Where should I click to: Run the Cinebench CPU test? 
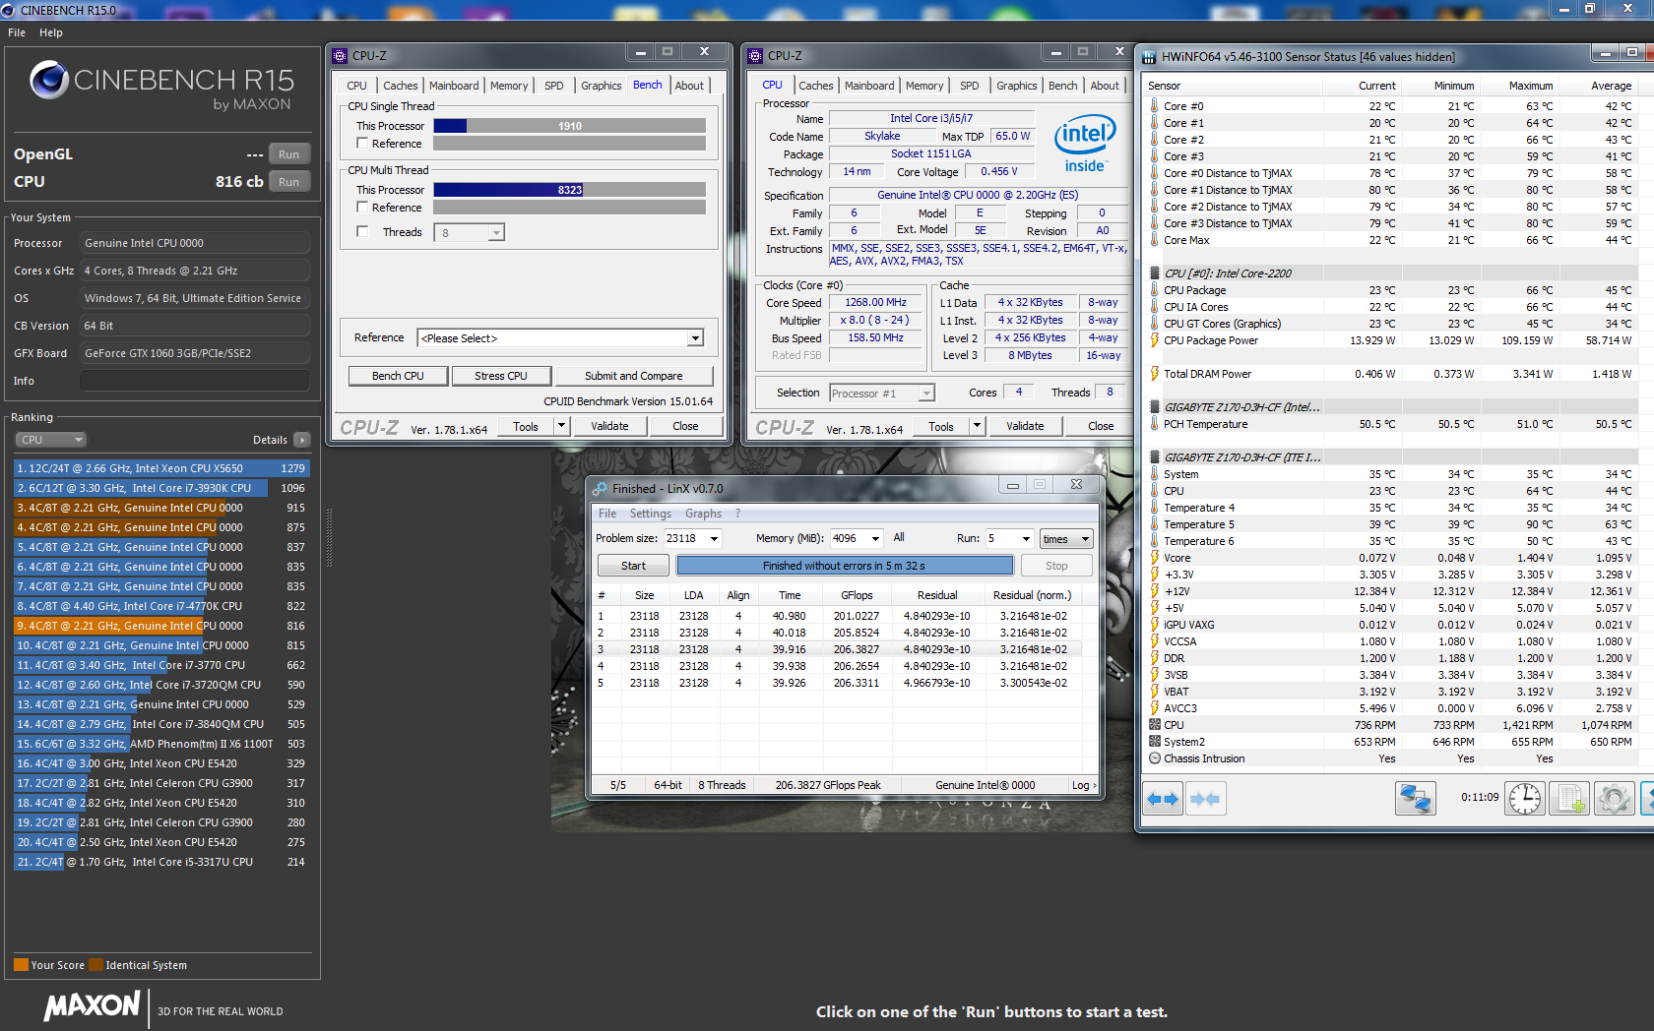point(288,182)
